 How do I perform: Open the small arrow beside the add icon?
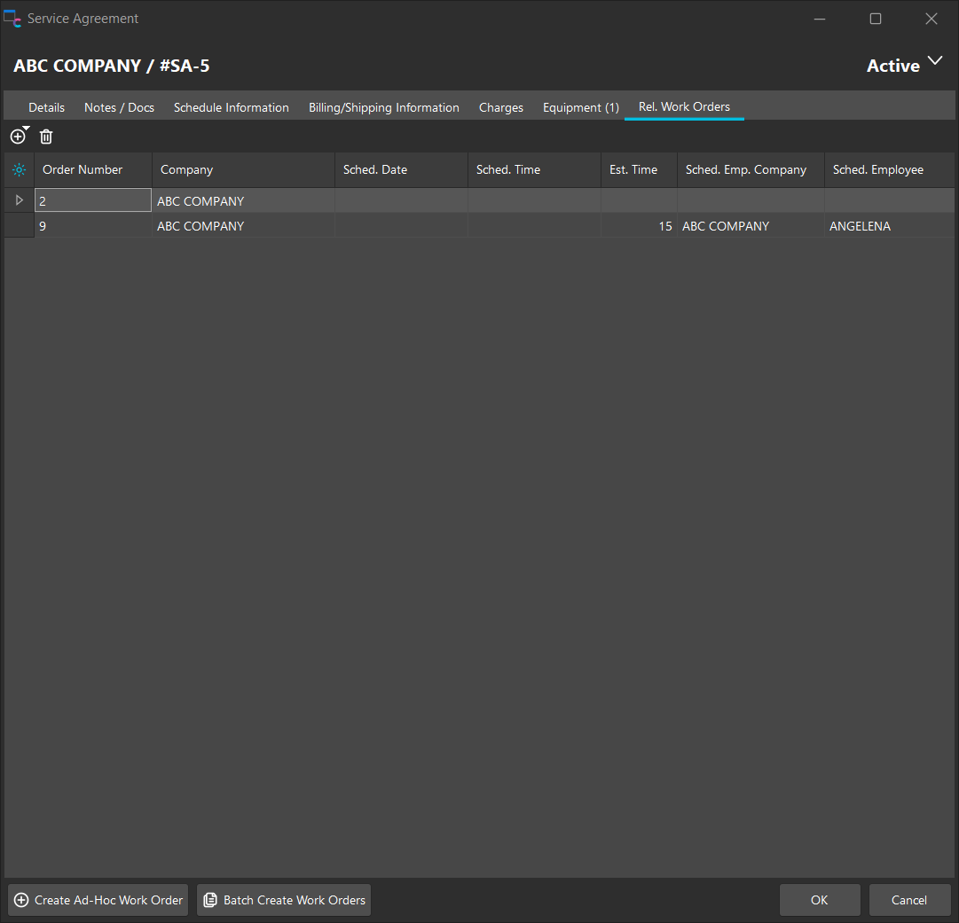point(27,129)
